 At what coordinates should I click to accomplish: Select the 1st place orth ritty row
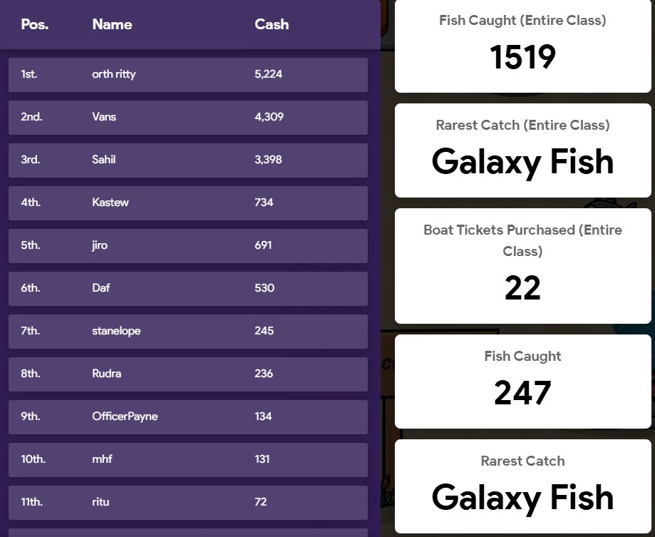pyautogui.click(x=188, y=75)
